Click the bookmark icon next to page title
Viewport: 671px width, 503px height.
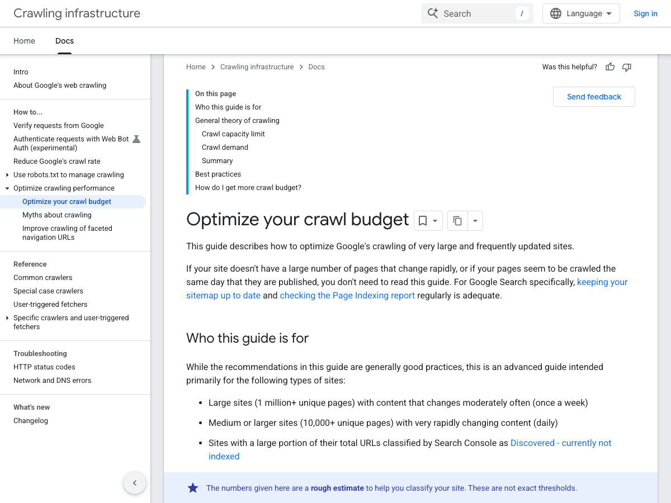(x=423, y=221)
